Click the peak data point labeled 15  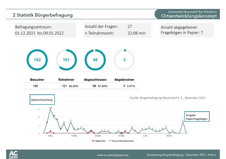50,109
